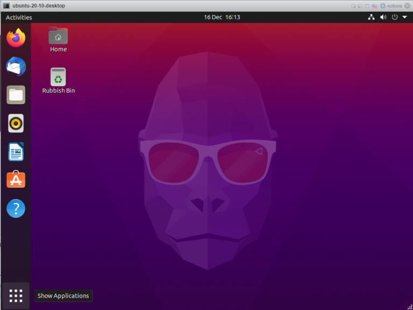
Task: Open the Activities overview
Action: click(19, 17)
